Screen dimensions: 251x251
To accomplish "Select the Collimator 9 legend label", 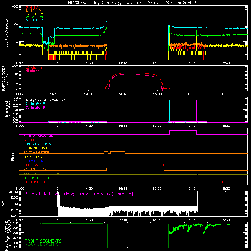I will [x=35, y=107].
